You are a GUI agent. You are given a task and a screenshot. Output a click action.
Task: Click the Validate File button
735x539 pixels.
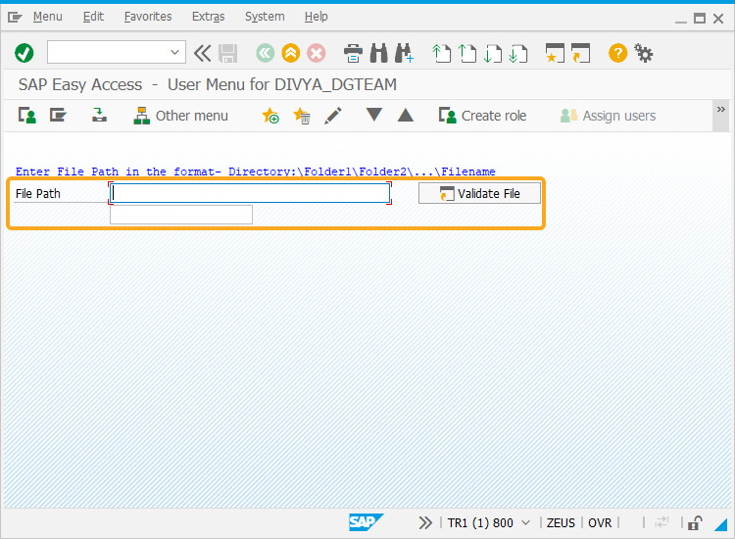tap(479, 193)
